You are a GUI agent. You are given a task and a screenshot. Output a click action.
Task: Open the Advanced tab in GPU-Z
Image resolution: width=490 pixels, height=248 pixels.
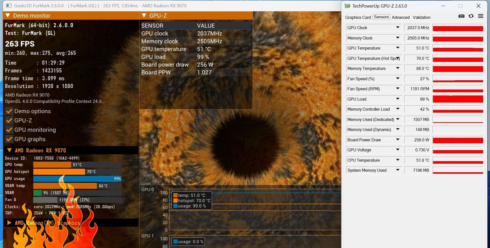[x=401, y=18]
